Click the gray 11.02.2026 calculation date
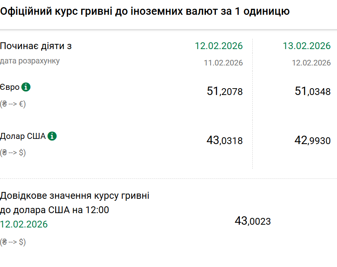Viewport: 337px width, 267px height. (x=223, y=63)
